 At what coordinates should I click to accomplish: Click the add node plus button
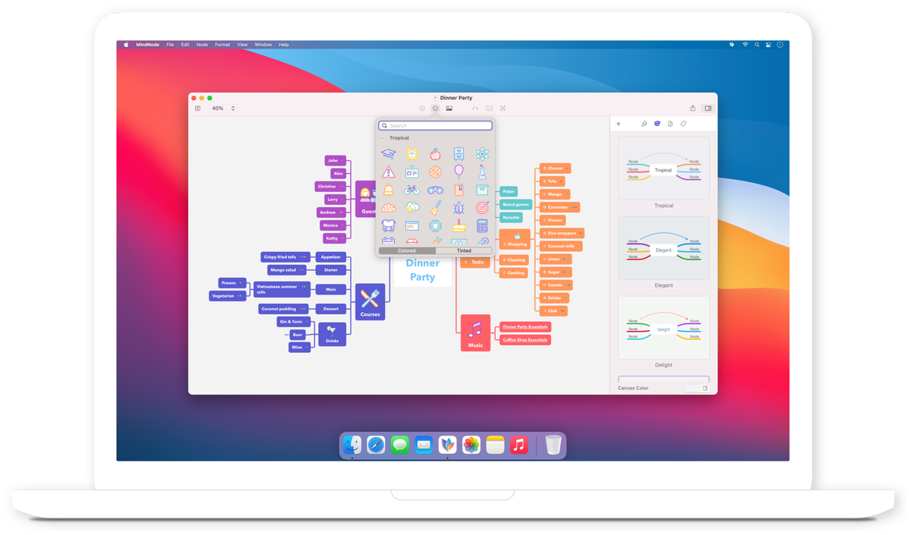click(619, 124)
